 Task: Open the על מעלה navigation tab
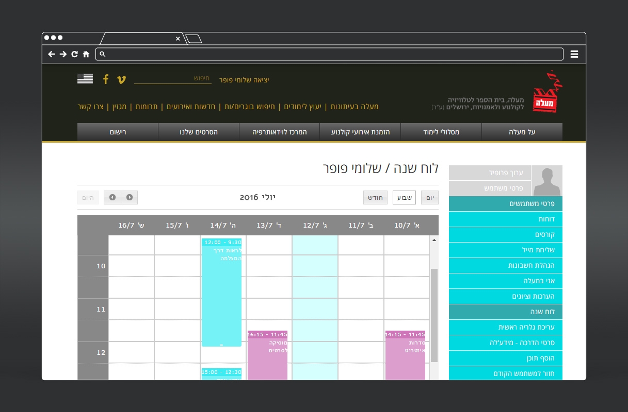[x=522, y=132]
